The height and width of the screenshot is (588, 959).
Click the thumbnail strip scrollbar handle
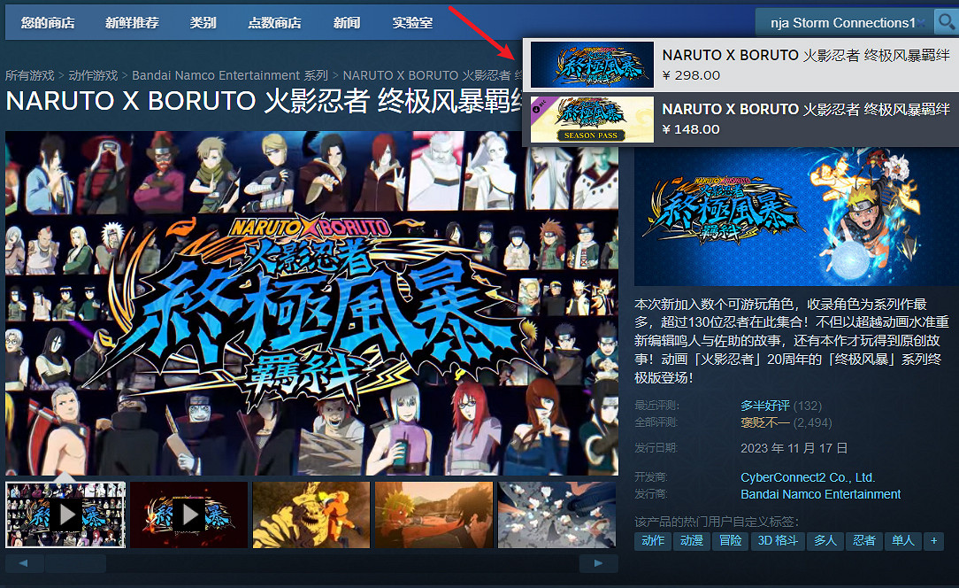coord(75,563)
